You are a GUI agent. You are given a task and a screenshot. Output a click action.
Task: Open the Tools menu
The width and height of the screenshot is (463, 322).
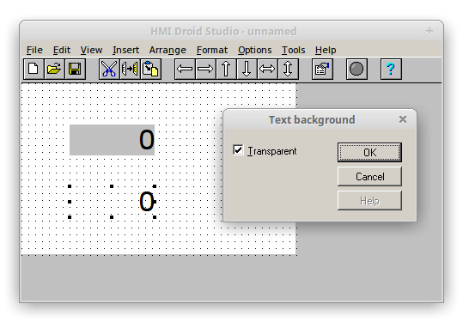point(293,50)
